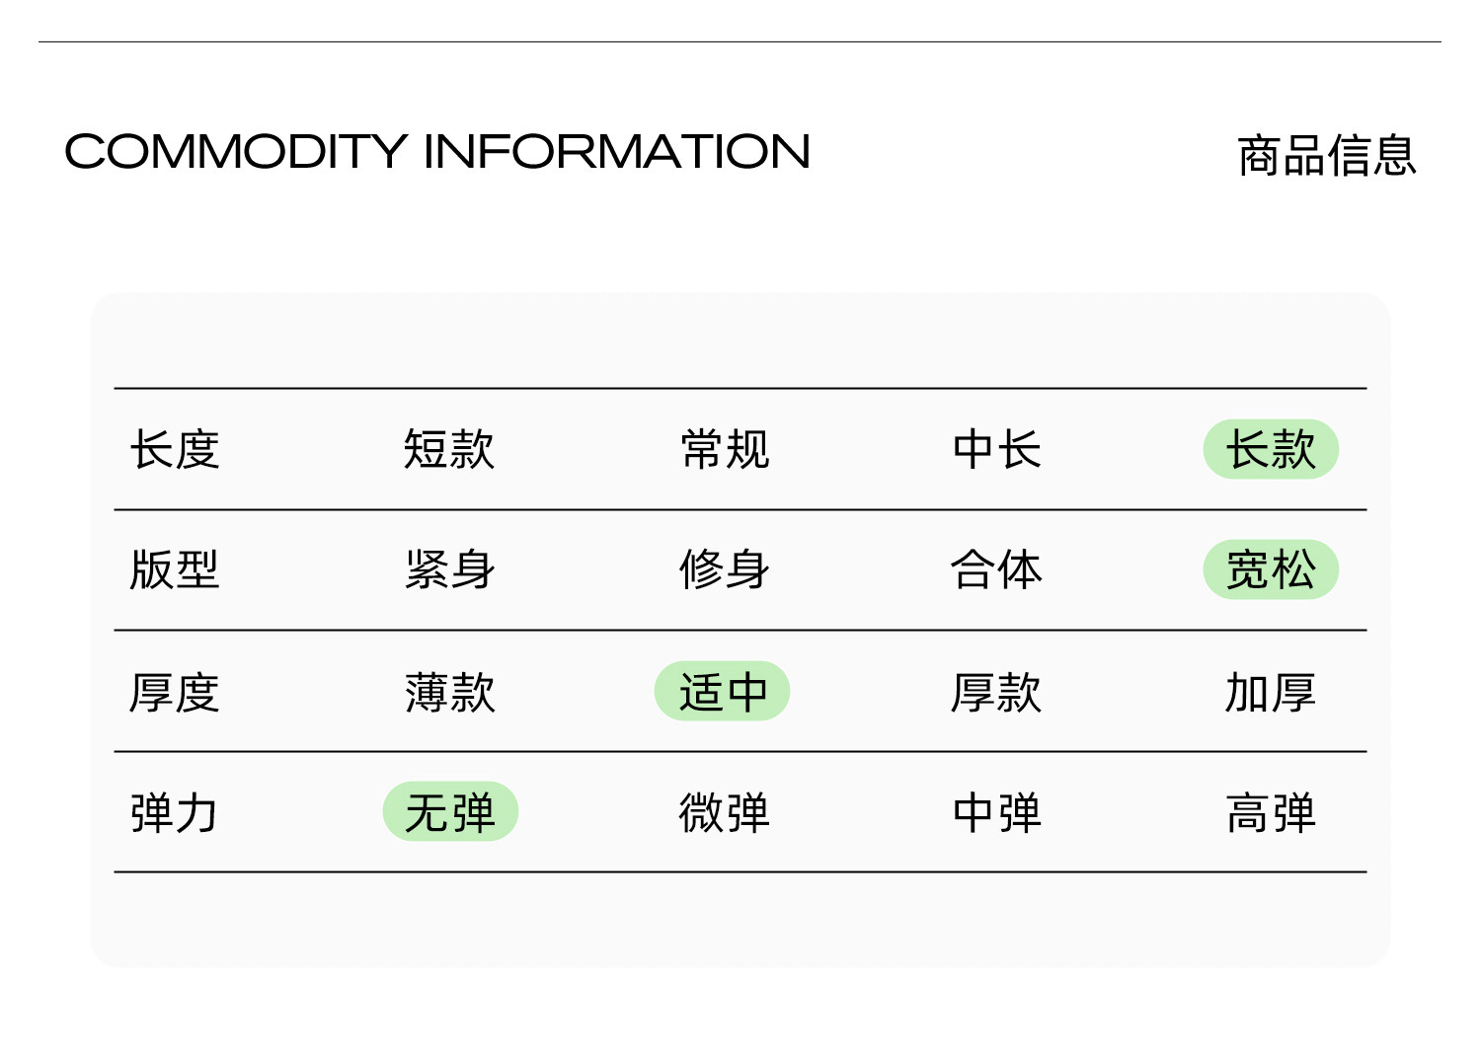Image resolution: width=1481 pixels, height=1056 pixels.
Task: Select 加厚 in the thickness row
Action: point(1271,692)
